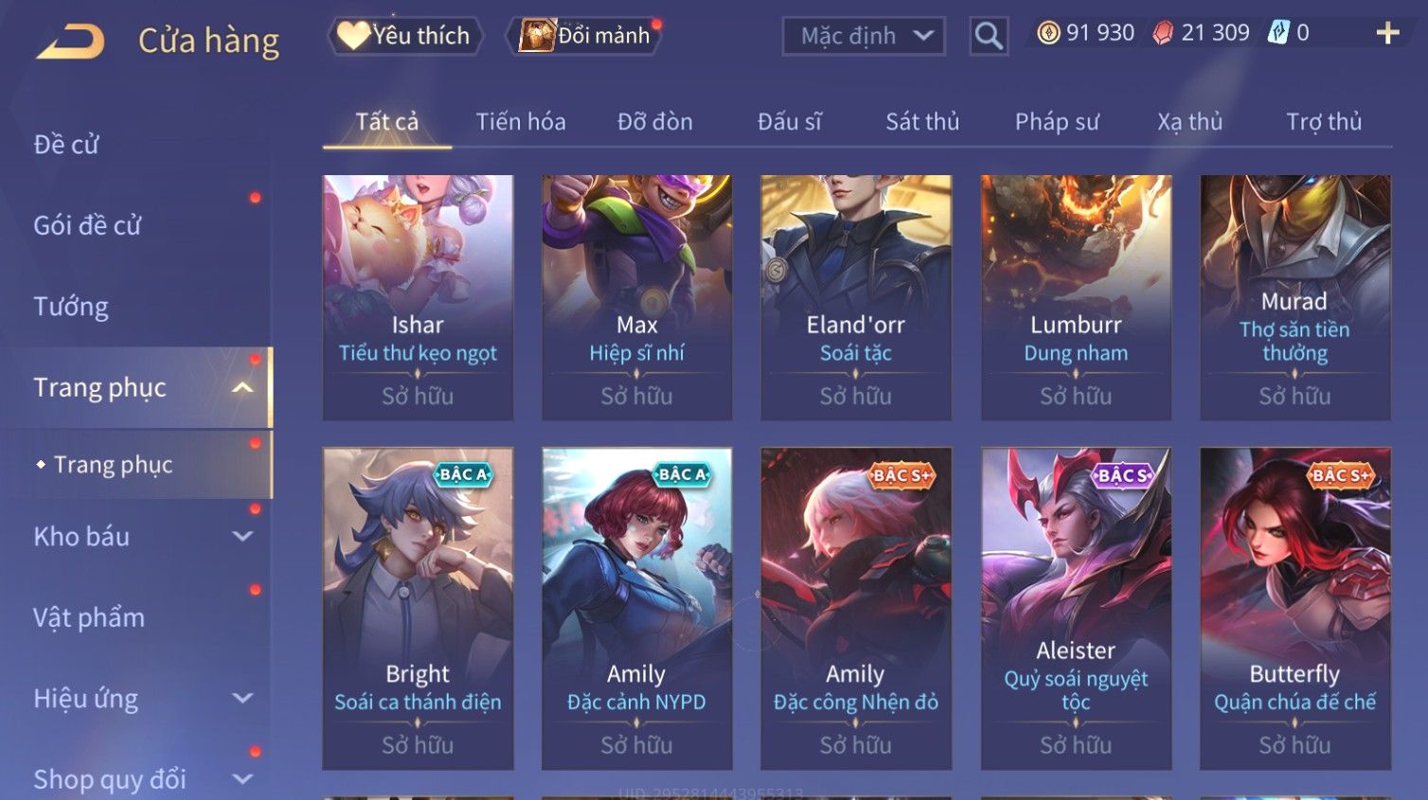1428x800 pixels.
Task: Switch to the Pháp sư tab
Action: (1057, 121)
